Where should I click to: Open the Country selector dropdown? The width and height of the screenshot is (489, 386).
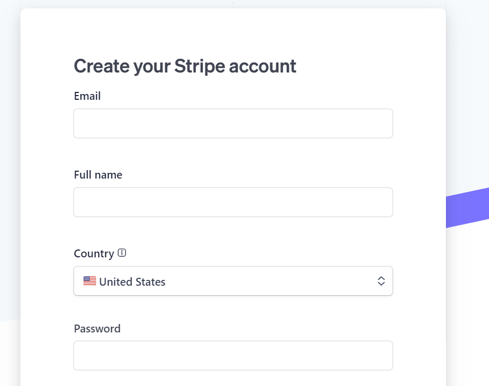[233, 281]
